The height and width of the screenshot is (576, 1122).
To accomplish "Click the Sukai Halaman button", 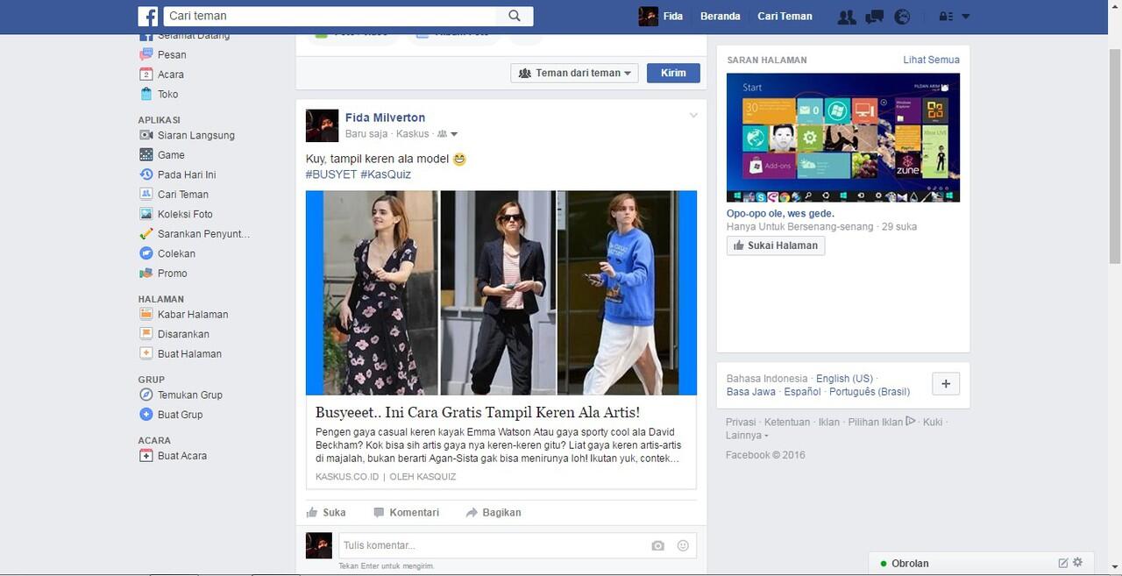I will pyautogui.click(x=776, y=245).
